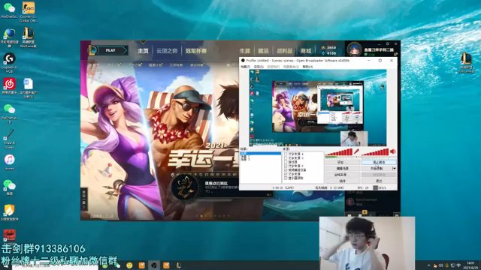Click the OBS taskbar icon
The width and height of the screenshot is (481, 270).
[154, 265]
